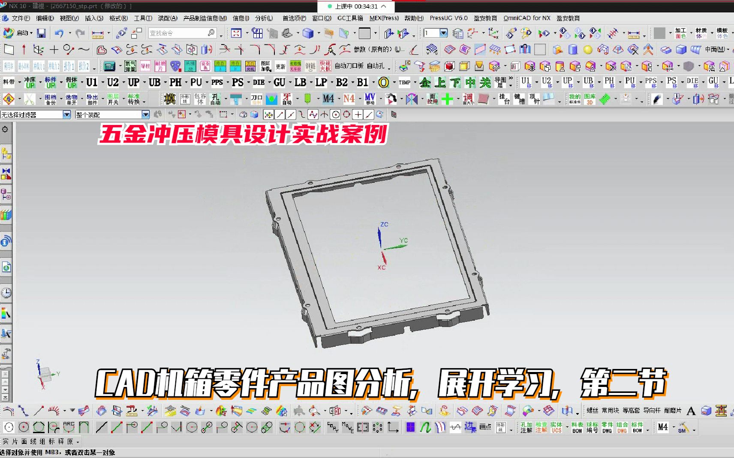Image resolution: width=734 pixels, height=458 pixels.
Task: Open the 图库3D standard library
Action: point(590,98)
